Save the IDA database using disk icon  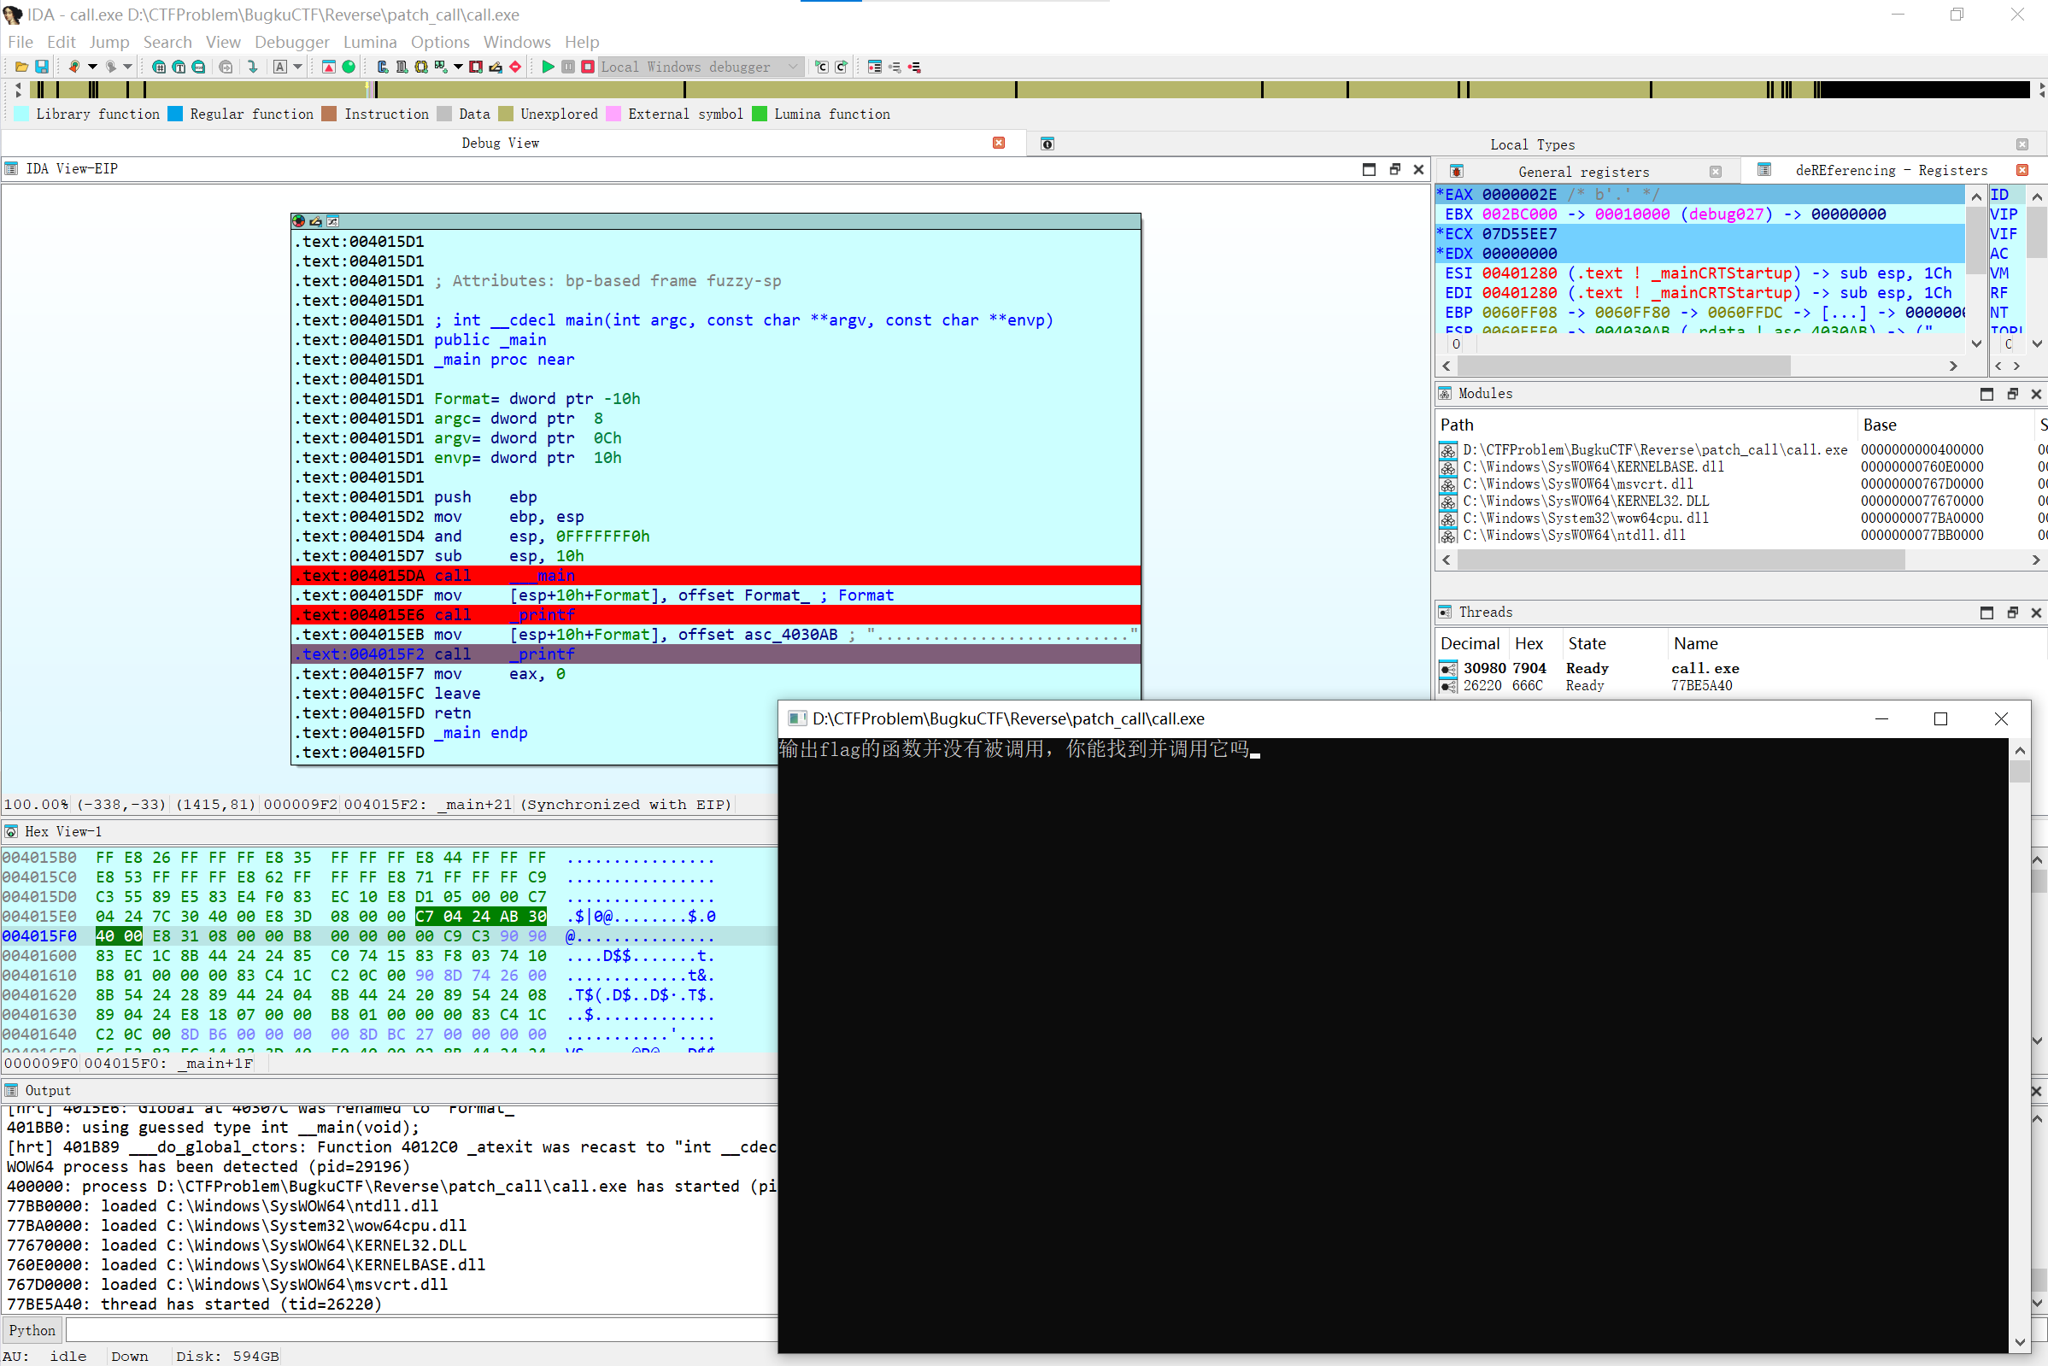[x=42, y=67]
